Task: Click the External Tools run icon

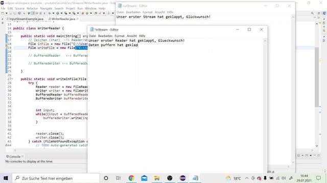Action: 74,13
